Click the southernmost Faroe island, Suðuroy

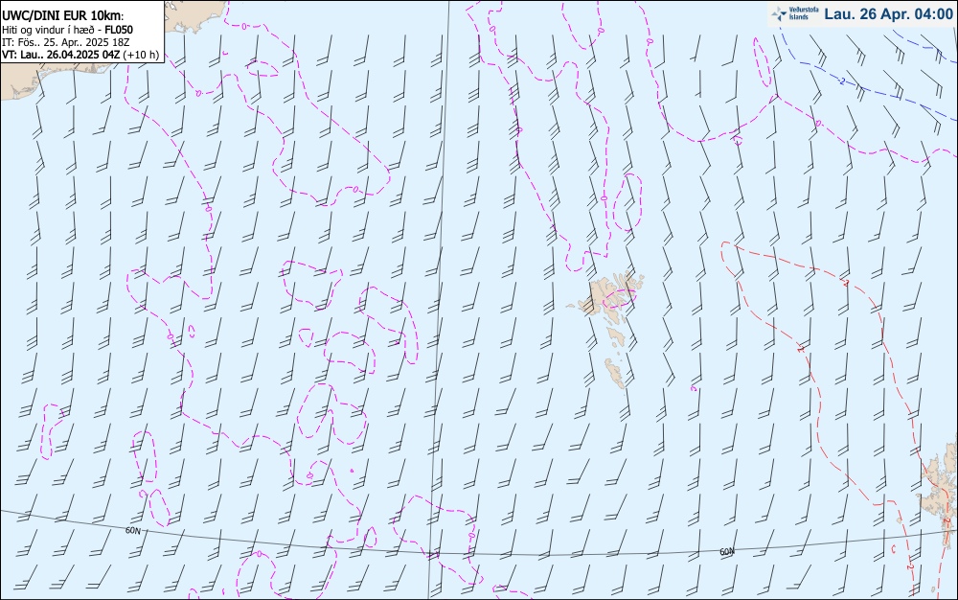click(x=616, y=373)
